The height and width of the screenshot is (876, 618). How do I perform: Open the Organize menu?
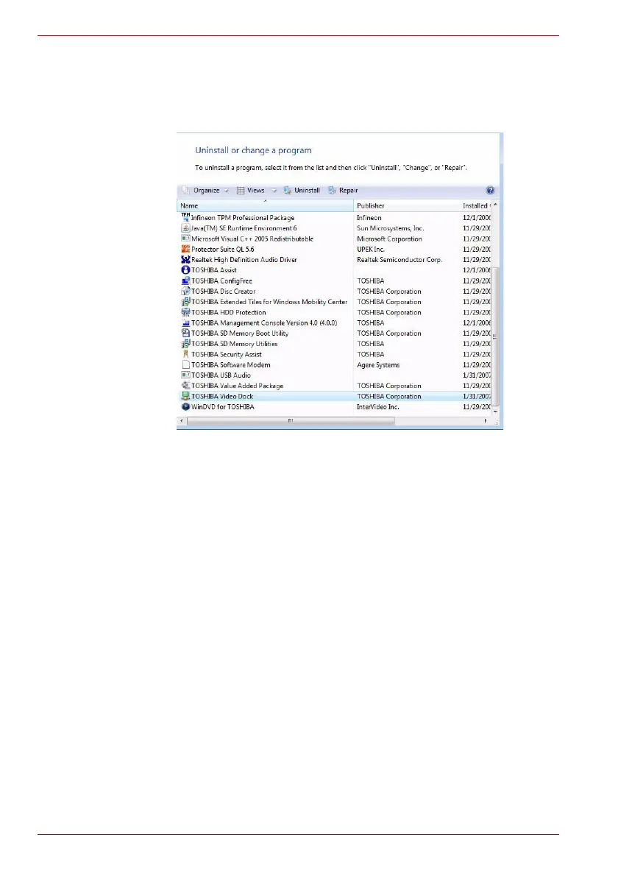tap(205, 191)
